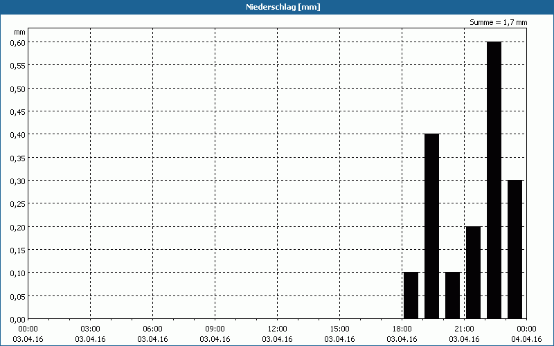Screen dimensions: 554x346
Task: Click the 'Niederschlag [mm]' chart title
Action: coord(283,7)
